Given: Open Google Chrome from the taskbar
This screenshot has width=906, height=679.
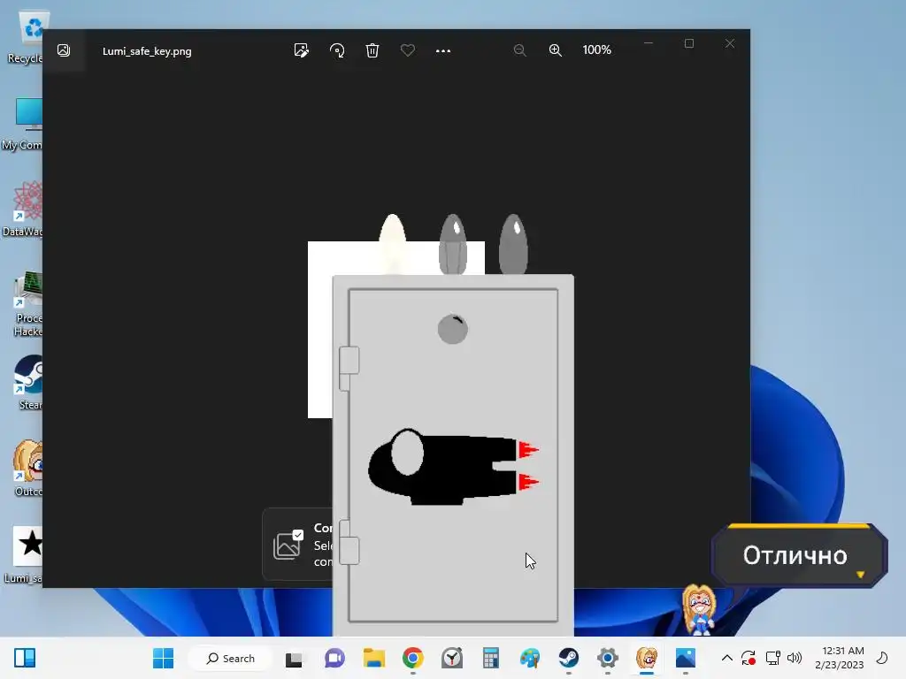Looking at the screenshot, I should (x=413, y=658).
